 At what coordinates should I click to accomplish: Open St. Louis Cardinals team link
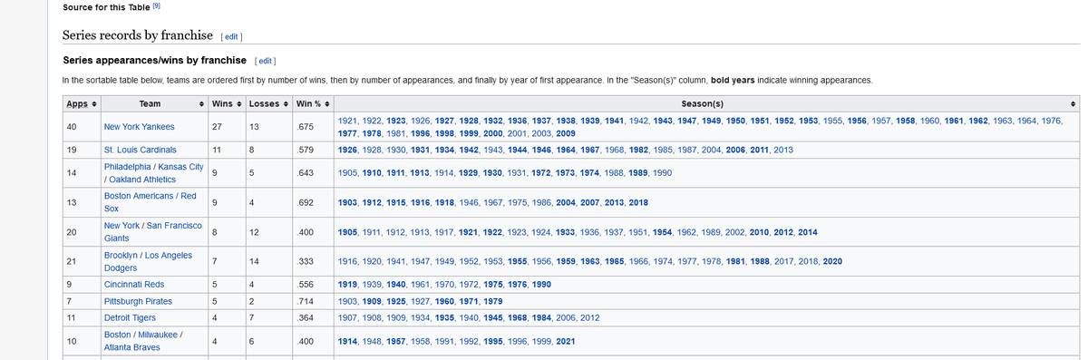141,149
